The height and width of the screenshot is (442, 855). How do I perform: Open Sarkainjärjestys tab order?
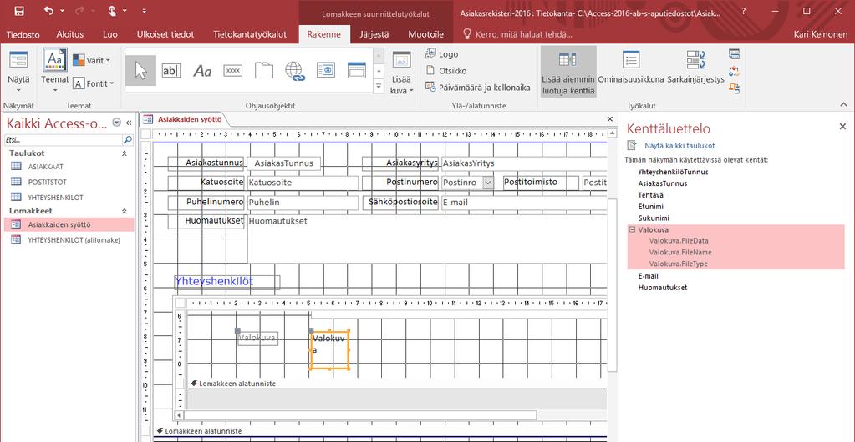click(x=695, y=68)
